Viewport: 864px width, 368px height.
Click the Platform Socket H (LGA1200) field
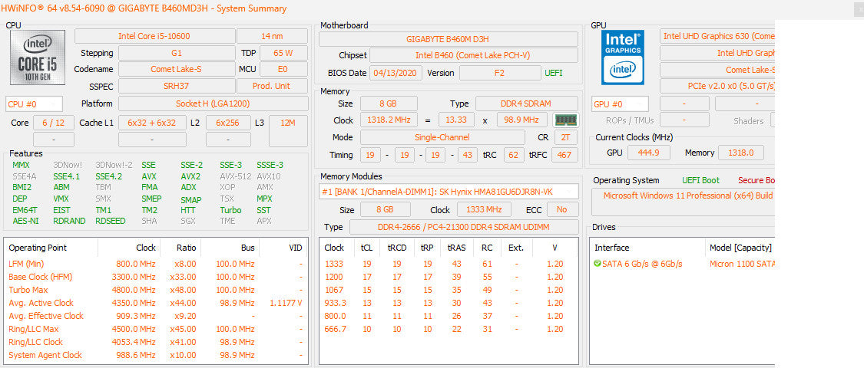click(x=214, y=104)
